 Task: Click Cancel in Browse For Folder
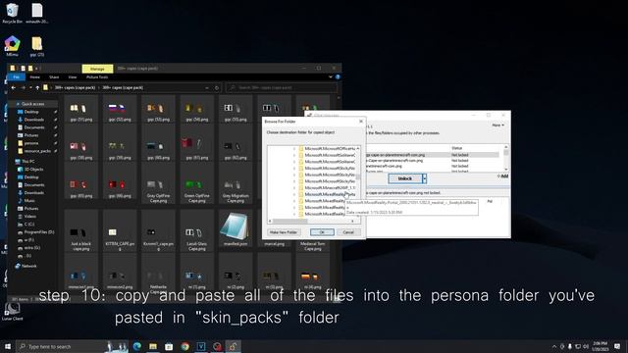[x=348, y=232]
